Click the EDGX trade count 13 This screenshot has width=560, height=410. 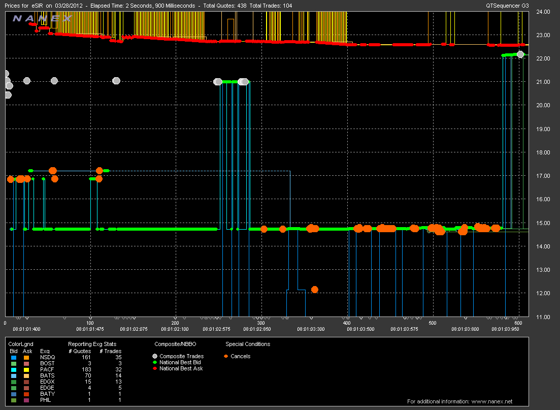click(x=118, y=382)
